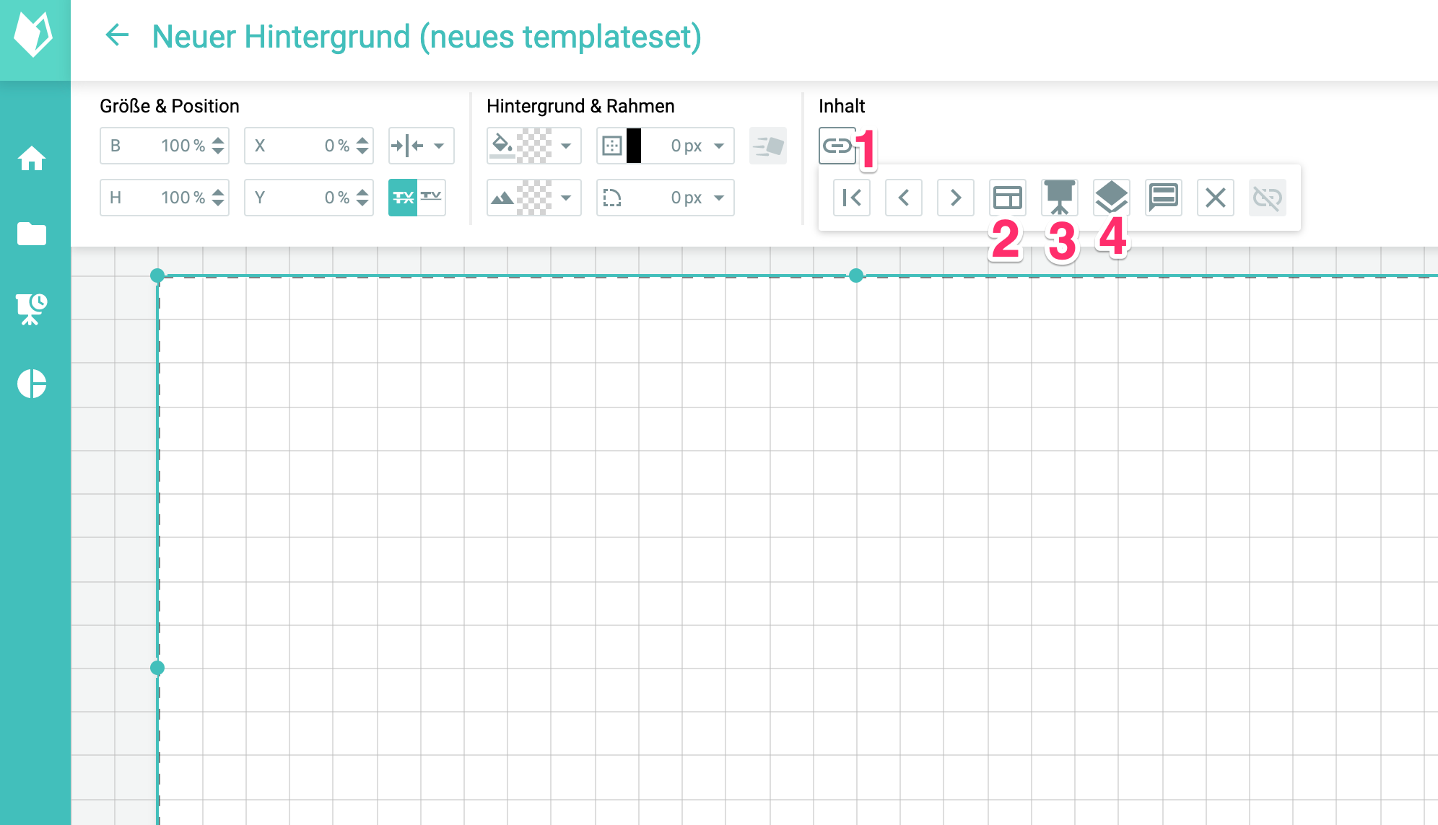The width and height of the screenshot is (1438, 825).
Task: Open the alignment dropdown
Action: (421, 146)
